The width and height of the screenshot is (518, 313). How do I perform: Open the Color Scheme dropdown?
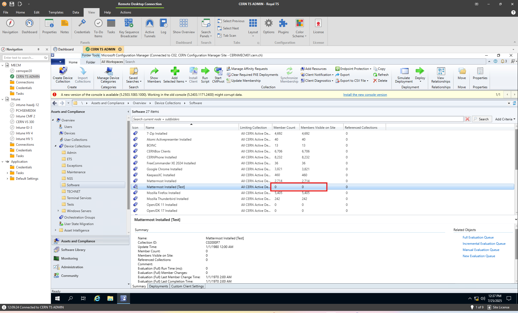(x=299, y=28)
